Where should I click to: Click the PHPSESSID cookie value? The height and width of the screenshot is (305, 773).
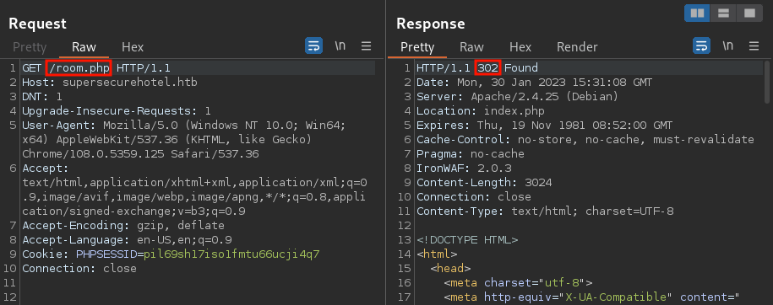click(231, 254)
